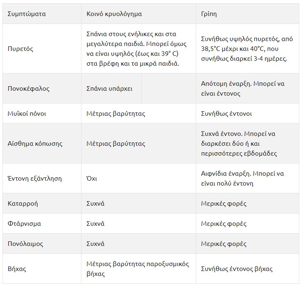Click the Αιφνίδια έναρξη flu exhaustion cell
Screen dimensions: 303x287
[x=242, y=179]
